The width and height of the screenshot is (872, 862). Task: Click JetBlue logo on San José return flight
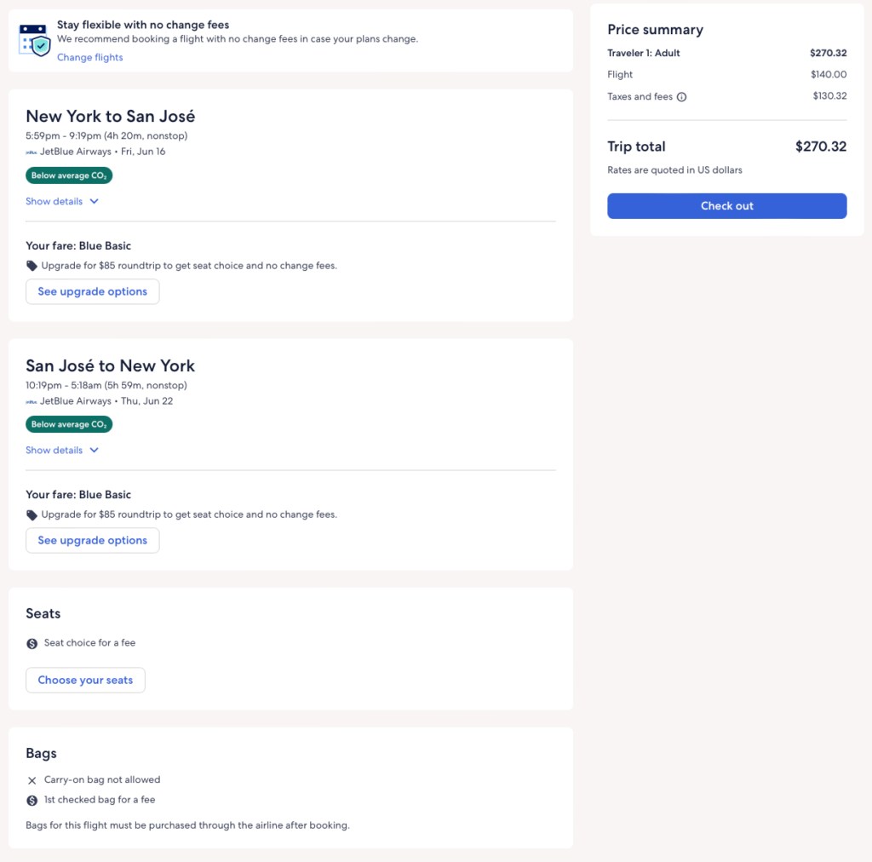pyautogui.click(x=32, y=401)
